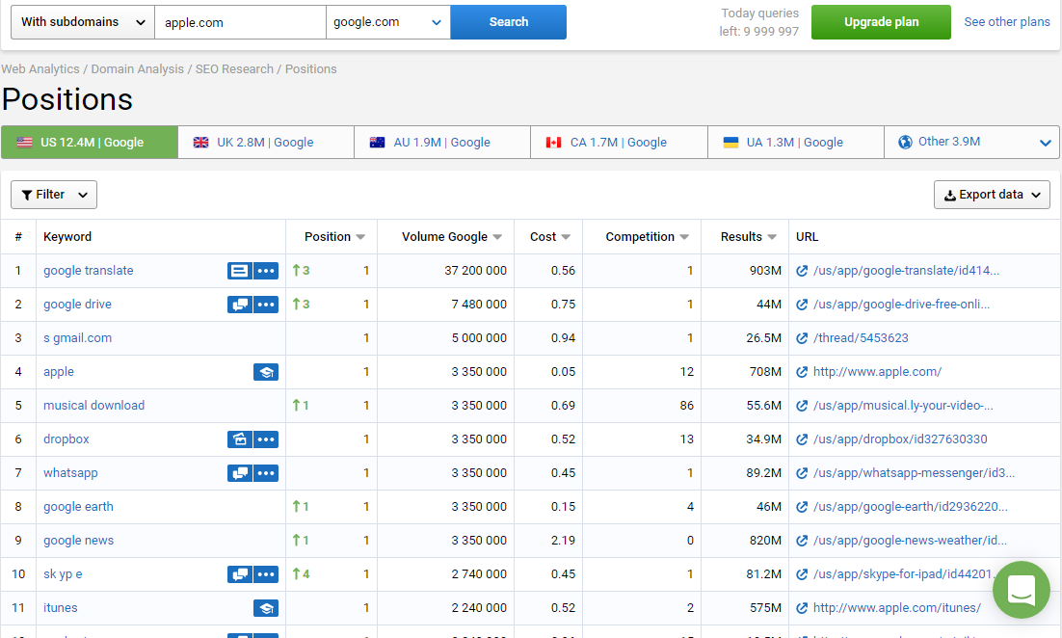Open external link icon for dropbox URL
The width and height of the screenshot is (1062, 638).
click(x=802, y=439)
